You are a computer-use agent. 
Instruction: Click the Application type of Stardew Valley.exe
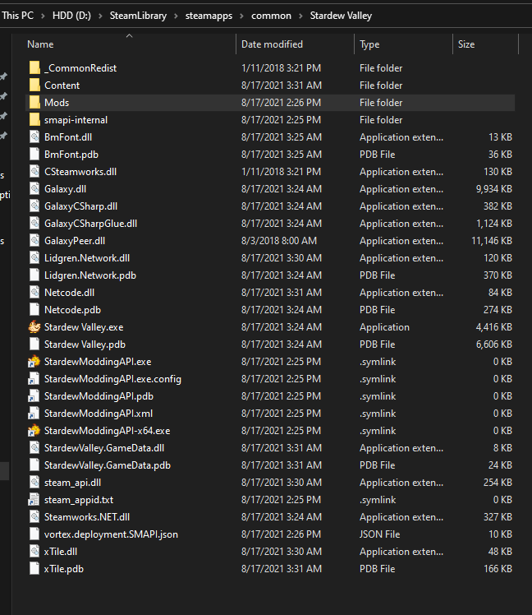(x=384, y=326)
